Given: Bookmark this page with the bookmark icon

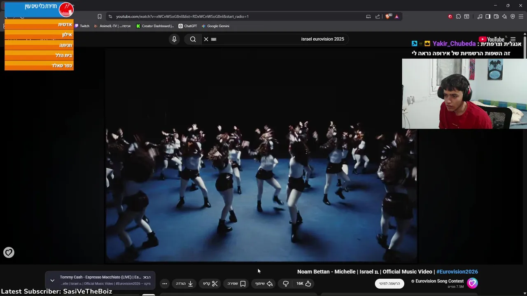Looking at the screenshot, I should pyautogui.click(x=100, y=16).
